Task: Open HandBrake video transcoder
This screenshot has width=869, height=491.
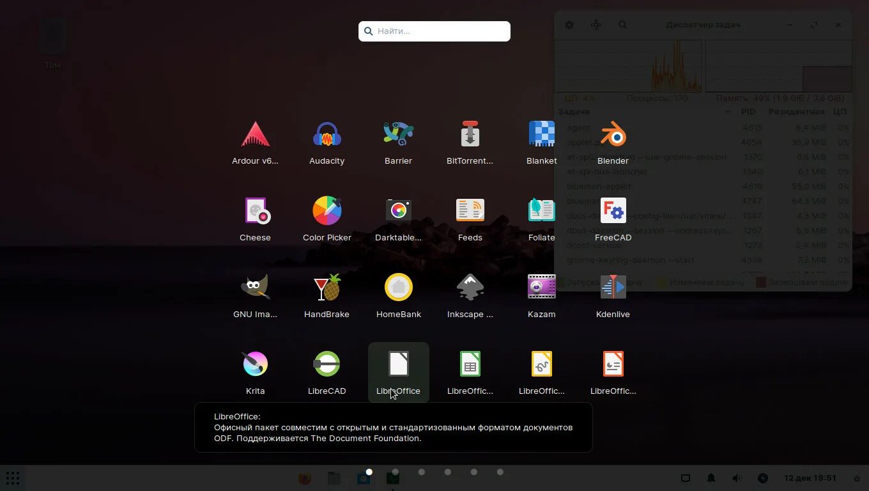Action: click(x=327, y=296)
